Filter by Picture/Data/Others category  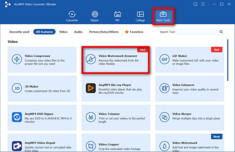(104, 32)
